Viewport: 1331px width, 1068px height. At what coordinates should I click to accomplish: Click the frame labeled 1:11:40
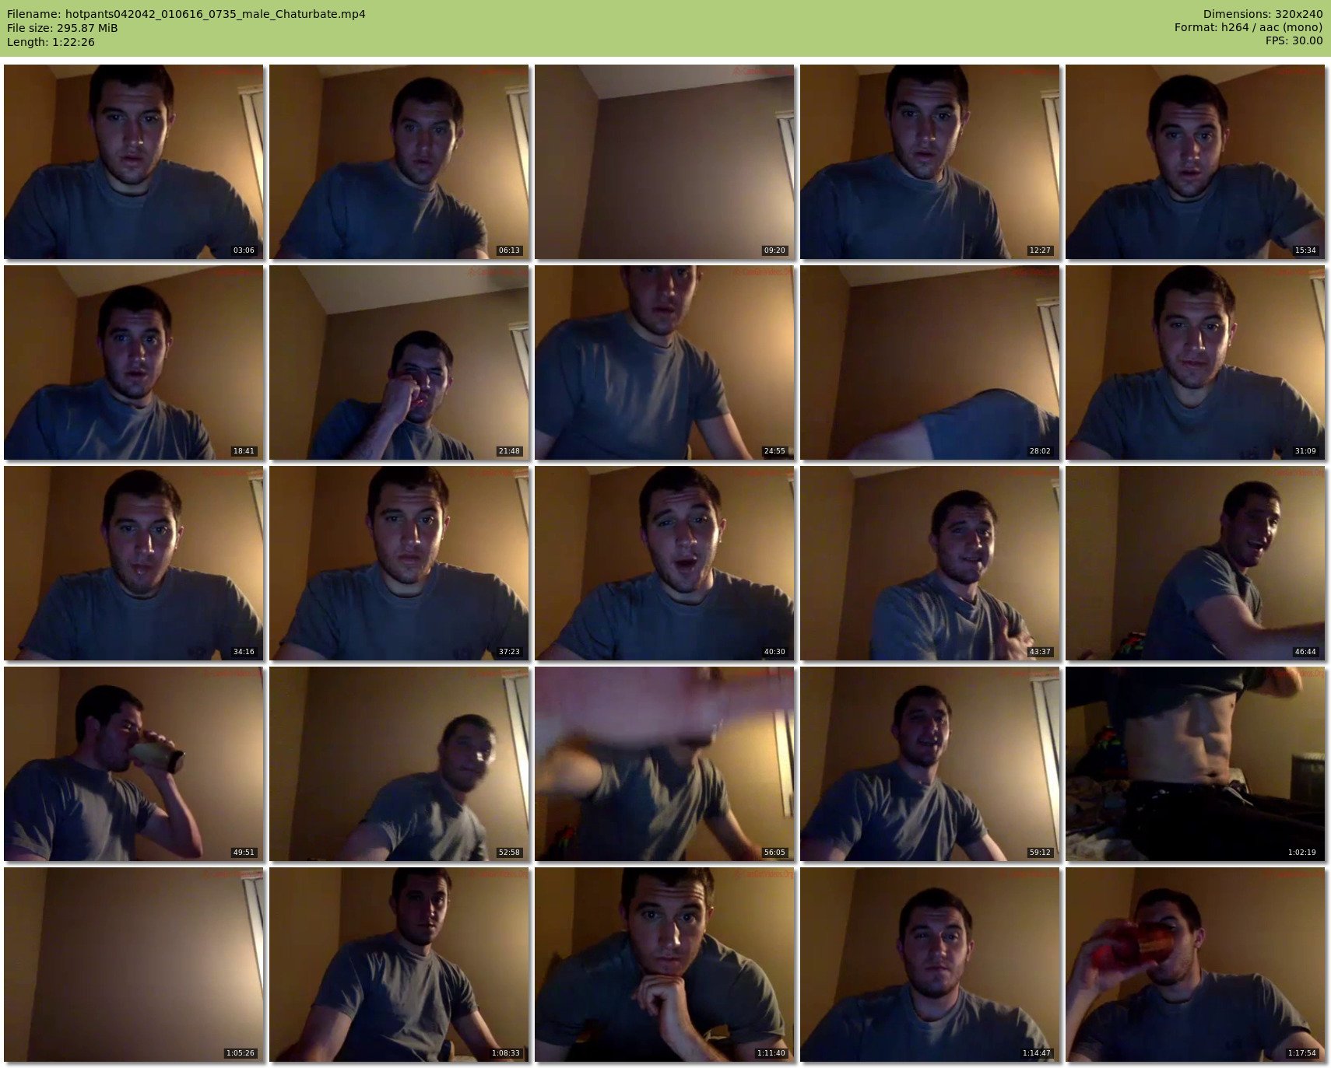pos(665,965)
